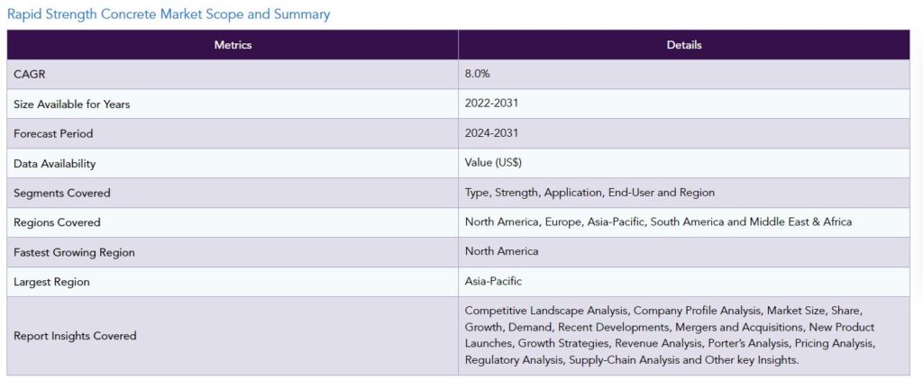Image resolution: width=923 pixels, height=389 pixels.
Task: Click the Asia-Pacific largest region value
Action: (493, 282)
